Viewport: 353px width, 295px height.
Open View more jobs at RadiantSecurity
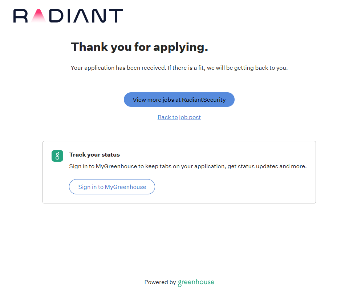[179, 100]
